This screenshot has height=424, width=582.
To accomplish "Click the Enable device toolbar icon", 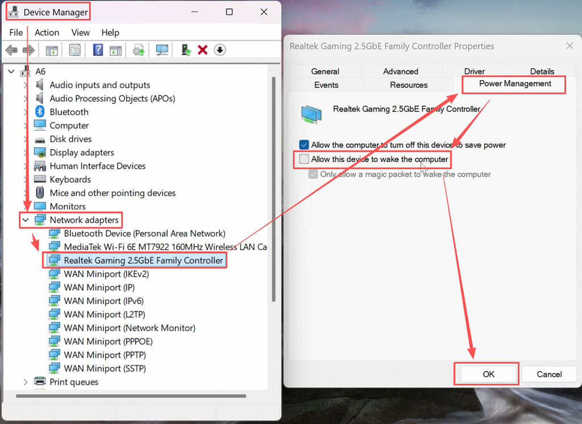I will point(186,50).
